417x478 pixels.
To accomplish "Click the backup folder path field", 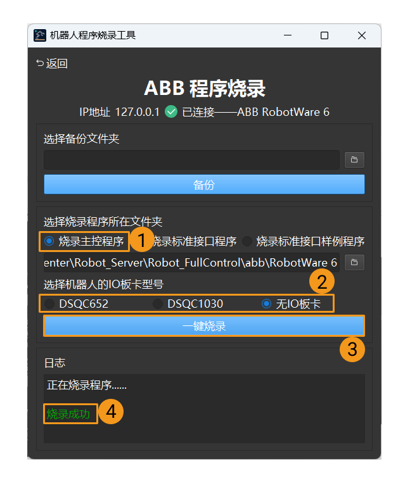I will (191, 160).
